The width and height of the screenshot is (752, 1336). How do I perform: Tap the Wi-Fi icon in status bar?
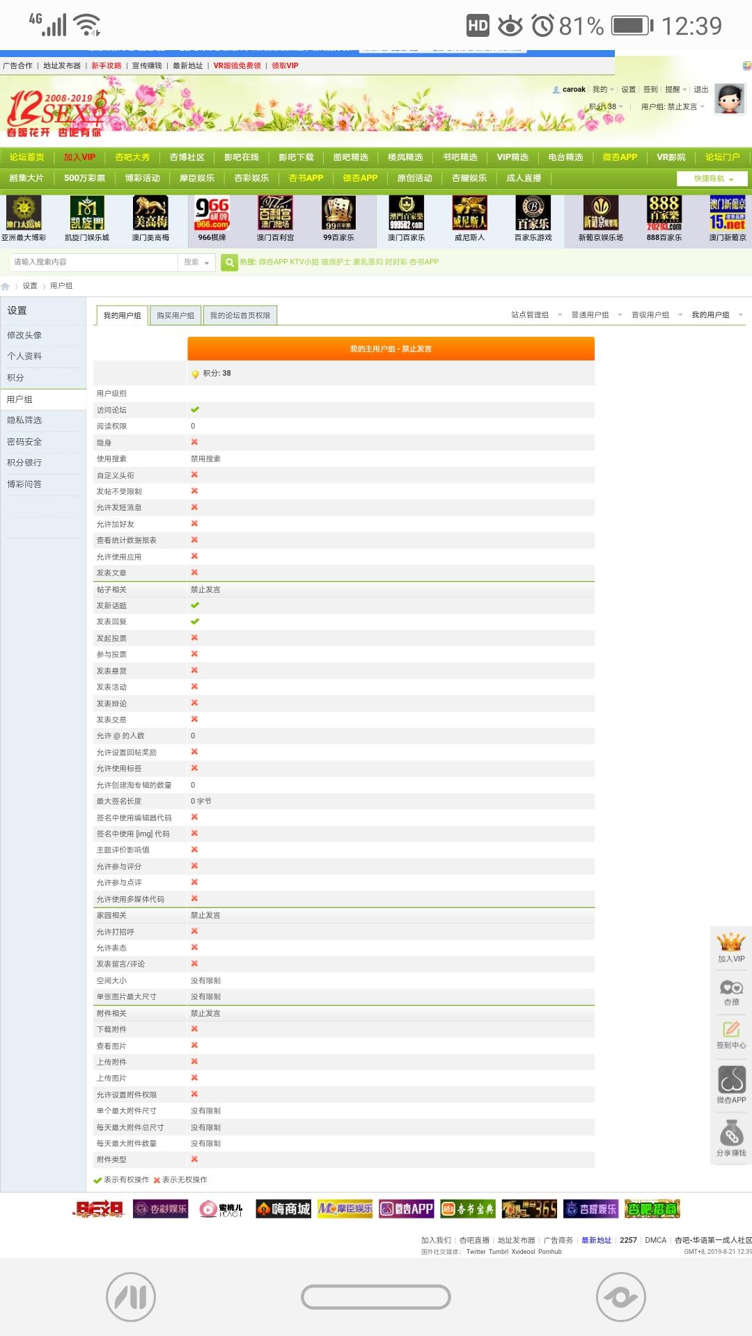tap(88, 25)
